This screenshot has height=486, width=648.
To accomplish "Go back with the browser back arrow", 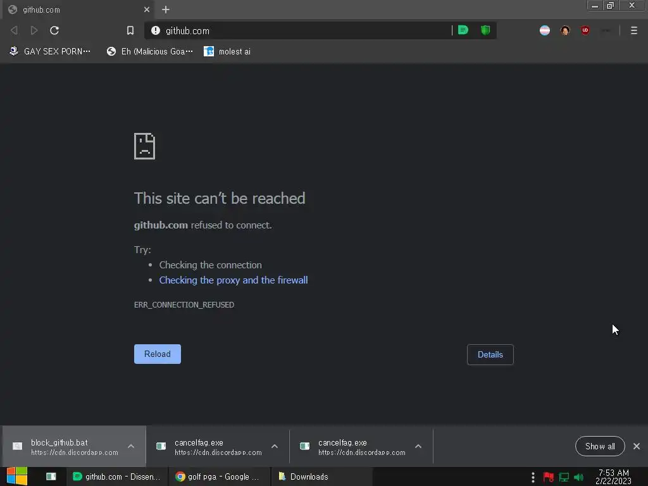I will pyautogui.click(x=14, y=30).
